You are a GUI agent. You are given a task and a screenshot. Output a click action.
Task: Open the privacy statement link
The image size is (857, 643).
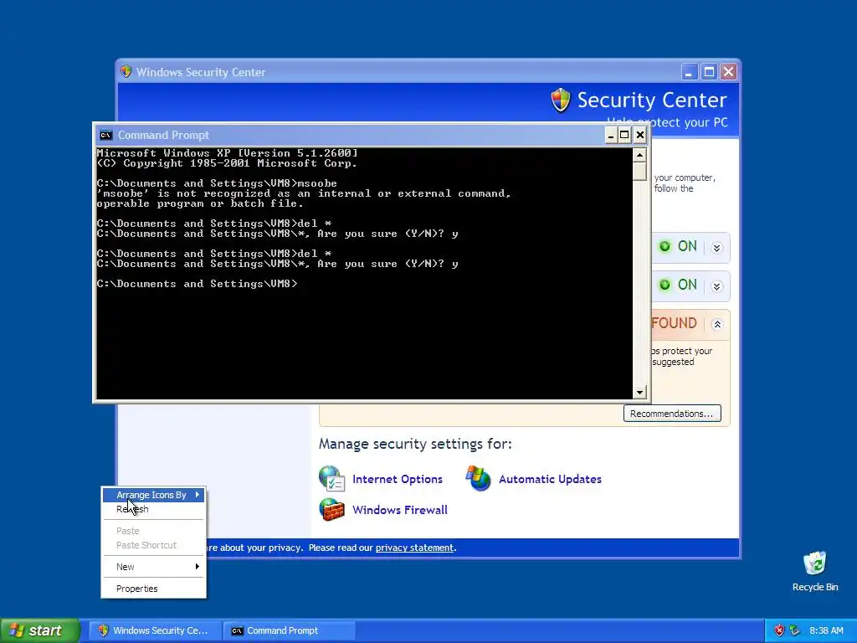(414, 548)
